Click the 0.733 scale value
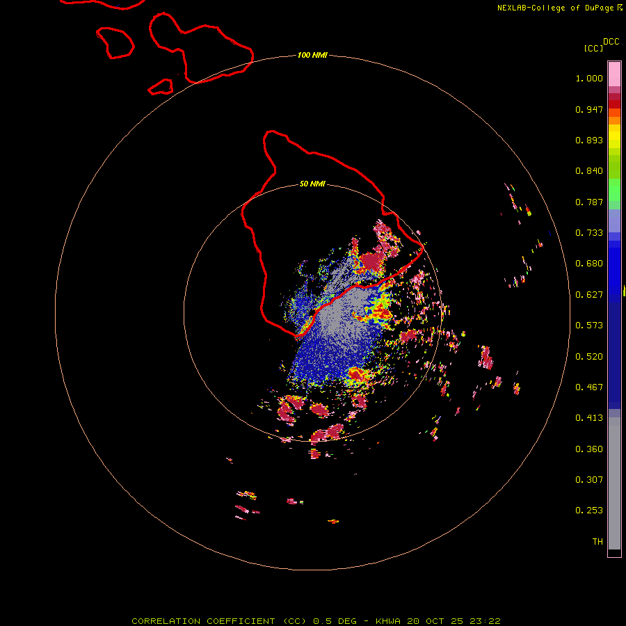The height and width of the screenshot is (626, 626). [x=589, y=233]
